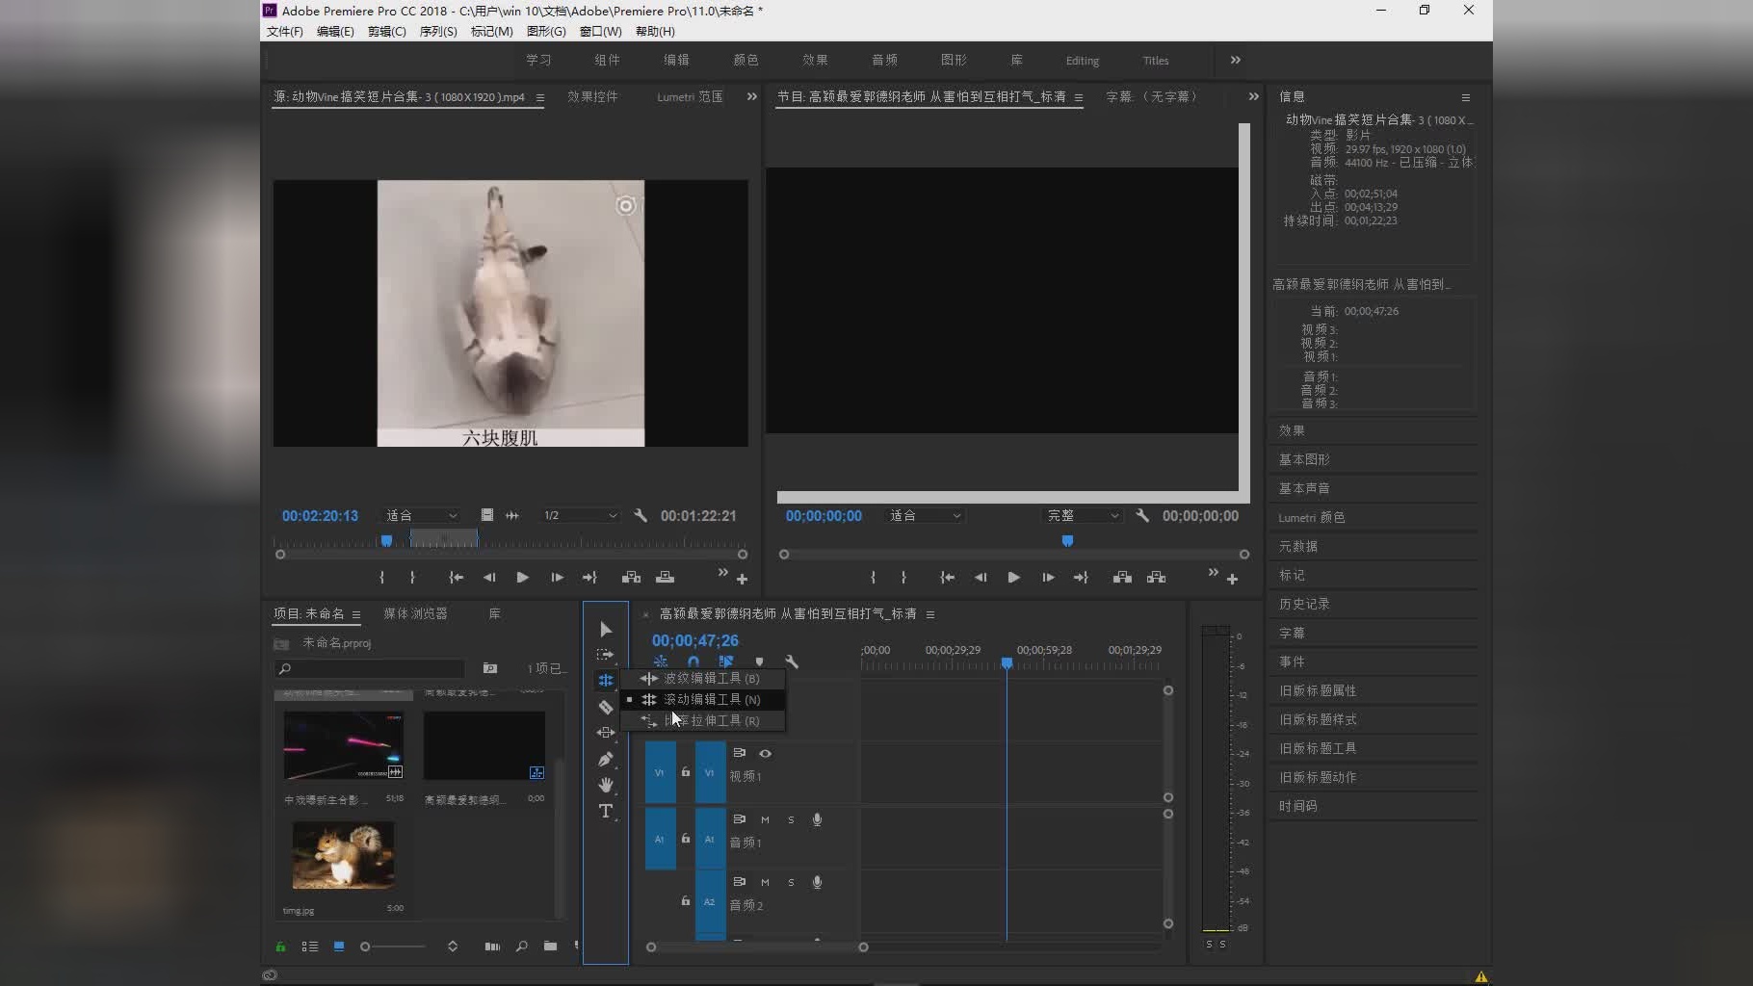Viewport: 1753px width, 986px height.
Task: Open 信息 panel menu
Action: (x=1465, y=97)
